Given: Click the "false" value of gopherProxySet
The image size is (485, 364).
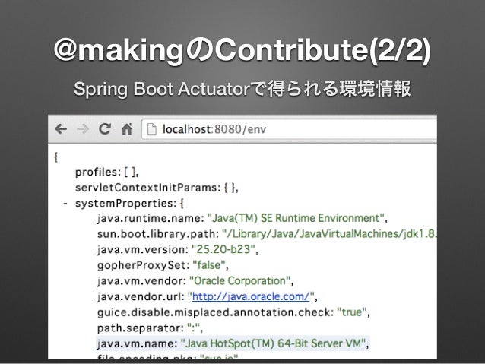Looking at the screenshot, I should [x=209, y=265].
